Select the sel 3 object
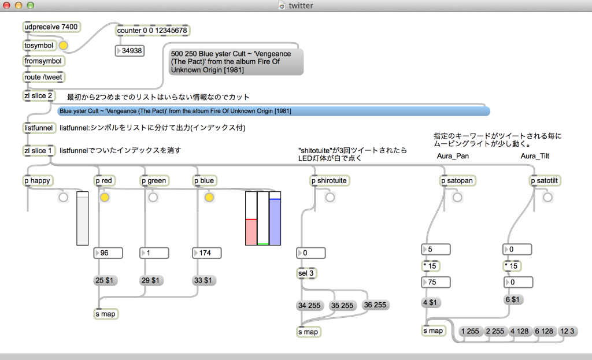The height and width of the screenshot is (360, 592). click(306, 273)
